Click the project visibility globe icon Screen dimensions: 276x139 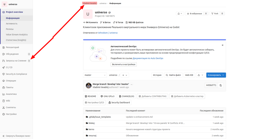(110, 12)
